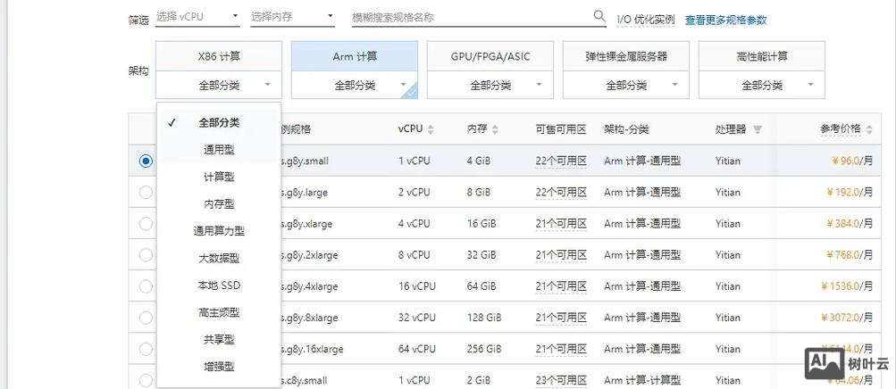This screenshot has width=896, height=389.
Task: Click the I/O 优化实例 label
Action: click(x=646, y=20)
